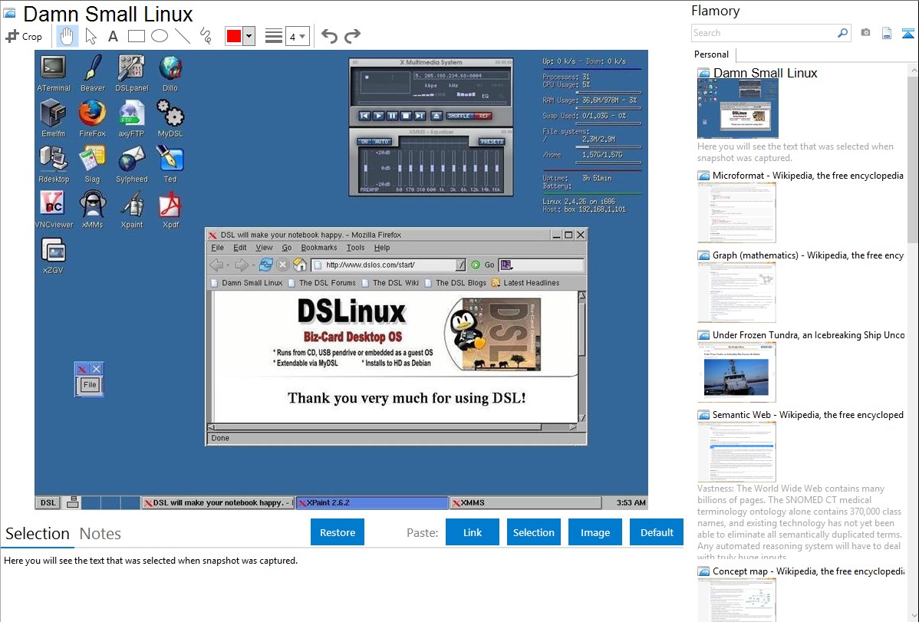Click the Firefox URL address field
Image resolution: width=919 pixels, height=622 pixels.
click(x=382, y=265)
